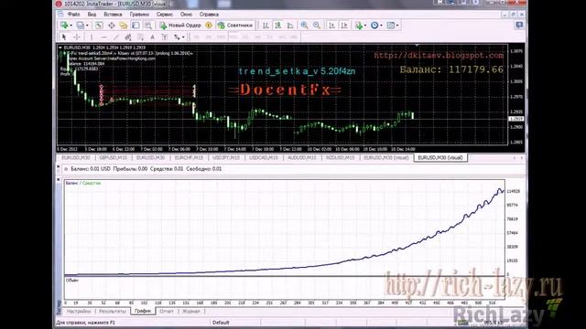
Task: Switch to GBPUSD,M15 chart tab
Action: click(x=113, y=158)
